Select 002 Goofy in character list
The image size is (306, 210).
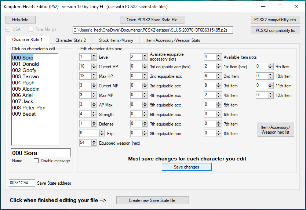click(24, 70)
